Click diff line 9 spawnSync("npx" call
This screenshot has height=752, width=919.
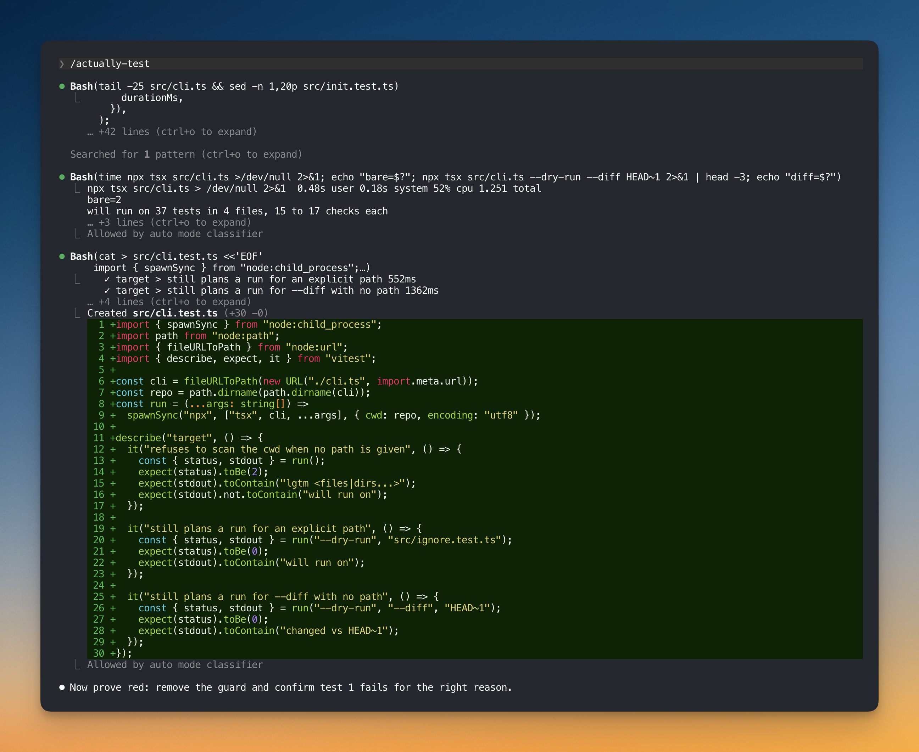(x=475, y=415)
